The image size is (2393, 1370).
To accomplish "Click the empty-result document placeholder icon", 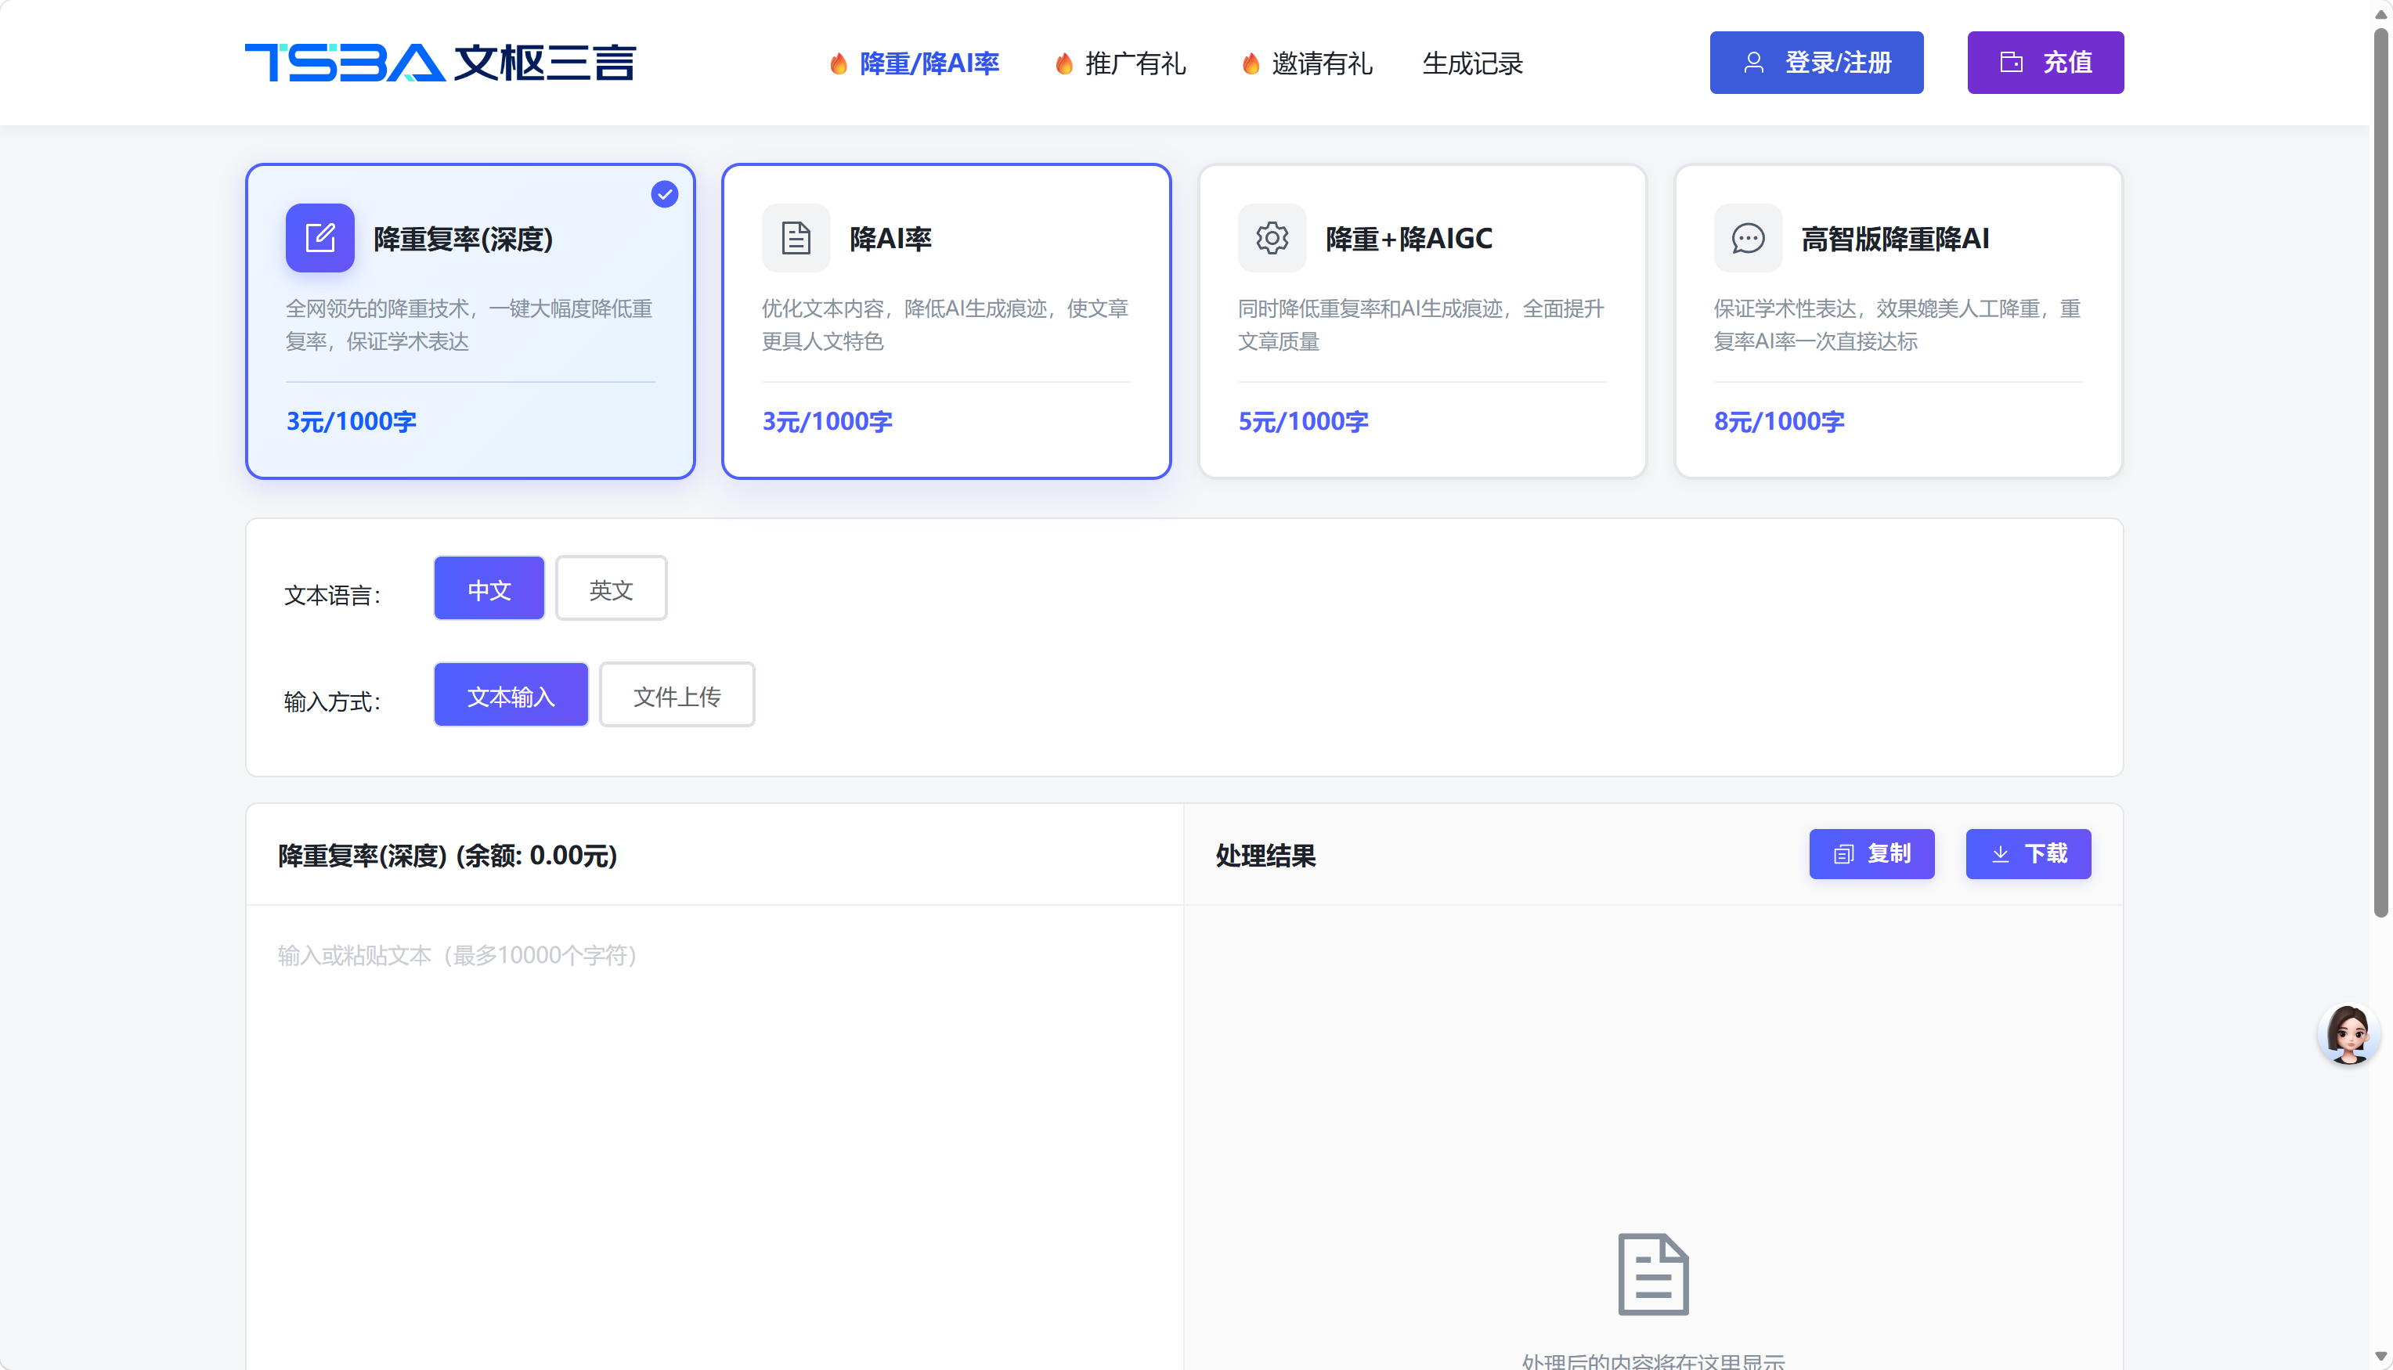I will click(1652, 1274).
